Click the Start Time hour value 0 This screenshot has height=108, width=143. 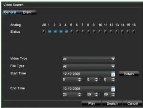[64, 80]
